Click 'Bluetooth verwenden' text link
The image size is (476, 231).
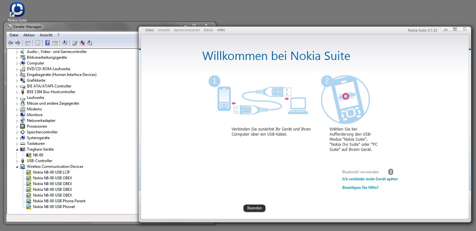pyautogui.click(x=361, y=172)
